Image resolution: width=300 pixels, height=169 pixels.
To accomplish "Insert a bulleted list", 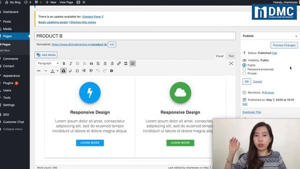I will click(x=77, y=63).
